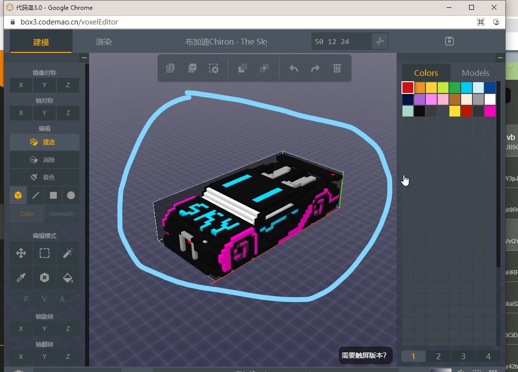Flip model on X under 轴翻转

click(x=21, y=356)
